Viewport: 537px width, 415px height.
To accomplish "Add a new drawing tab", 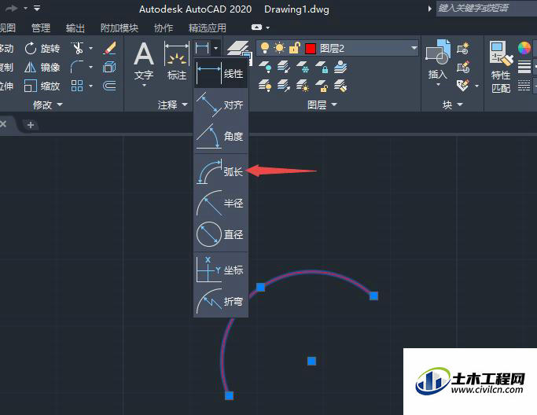I will coord(31,125).
